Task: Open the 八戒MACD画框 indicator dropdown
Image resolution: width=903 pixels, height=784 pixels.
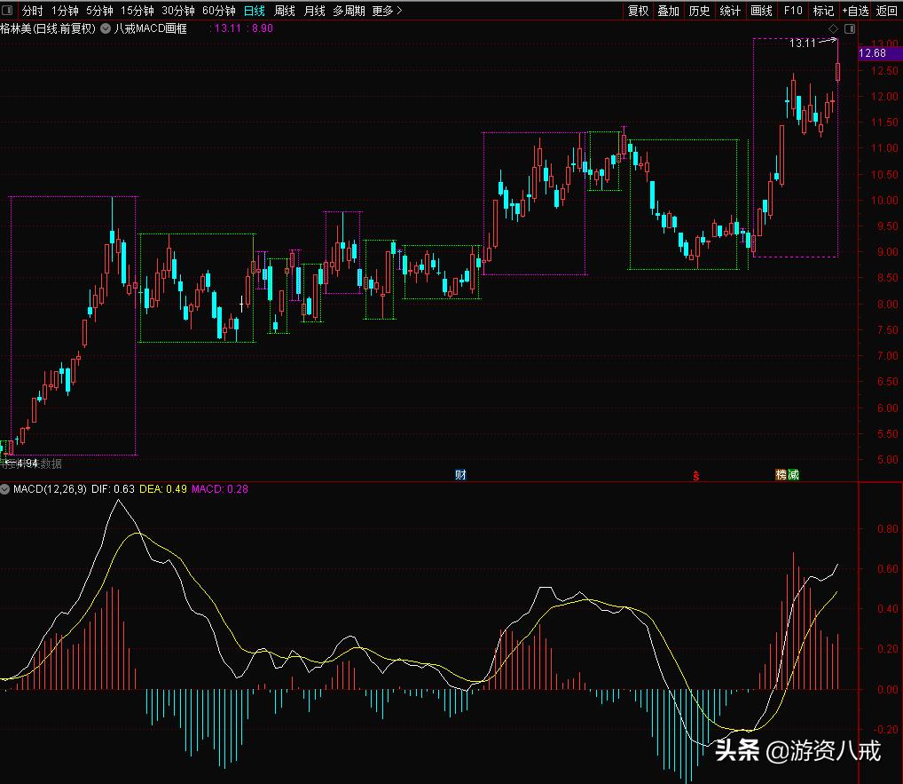Action: 106,29
